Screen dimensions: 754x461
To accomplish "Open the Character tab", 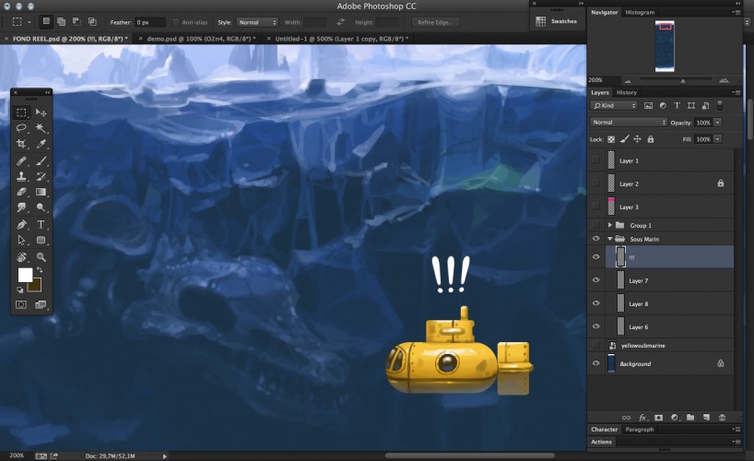I will 605,430.
